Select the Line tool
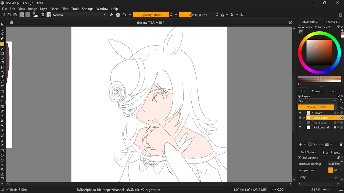344x193 pixels. (x=2, y=49)
